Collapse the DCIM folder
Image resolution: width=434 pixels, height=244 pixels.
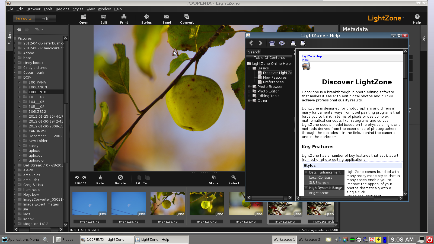[14, 78]
